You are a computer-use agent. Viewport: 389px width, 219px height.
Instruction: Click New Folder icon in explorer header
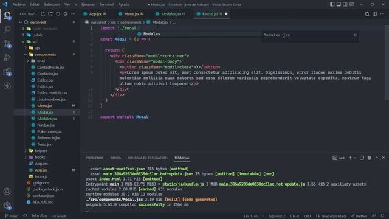50,14
